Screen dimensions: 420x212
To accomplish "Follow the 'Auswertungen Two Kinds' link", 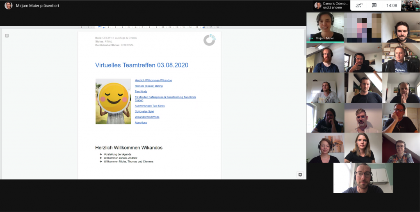I will (x=150, y=106).
